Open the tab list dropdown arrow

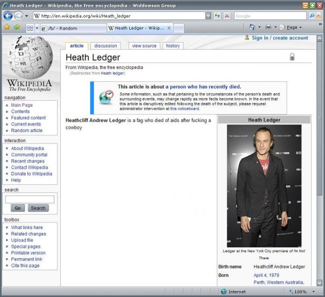click(x=37, y=28)
